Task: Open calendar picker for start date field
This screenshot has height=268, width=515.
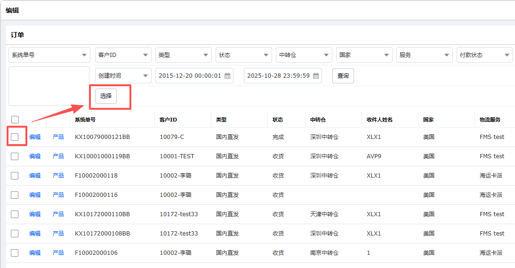Action: [x=227, y=76]
